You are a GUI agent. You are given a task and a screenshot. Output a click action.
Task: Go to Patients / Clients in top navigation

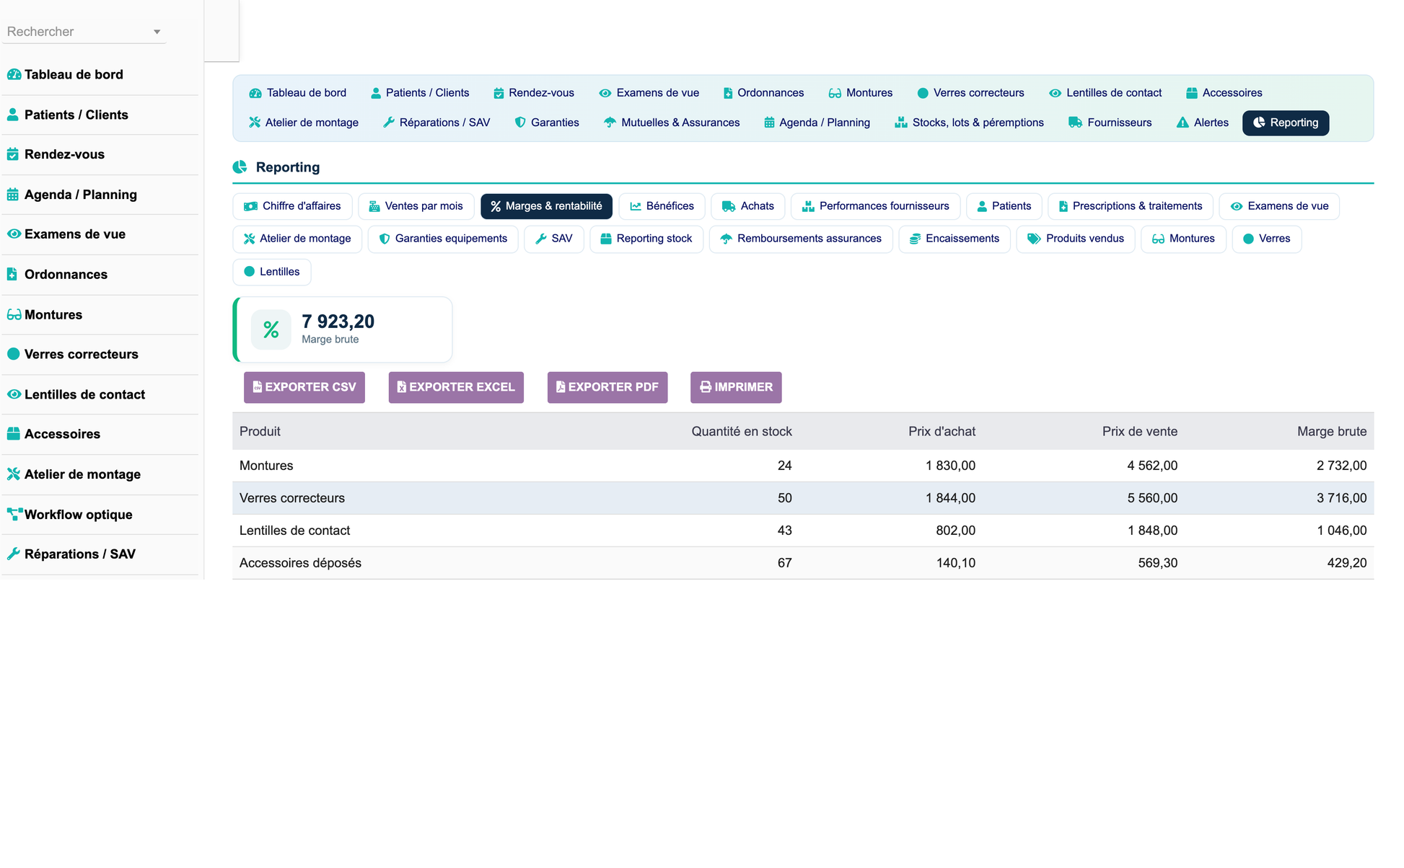420,93
